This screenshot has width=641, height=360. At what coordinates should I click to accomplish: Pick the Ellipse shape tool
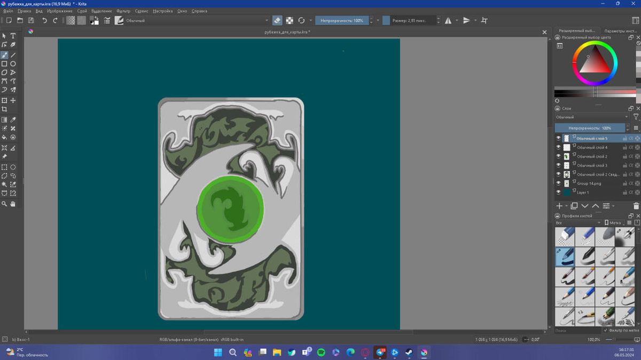[13, 63]
